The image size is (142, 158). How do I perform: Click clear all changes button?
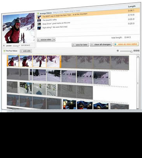pyautogui.click(x=101, y=44)
